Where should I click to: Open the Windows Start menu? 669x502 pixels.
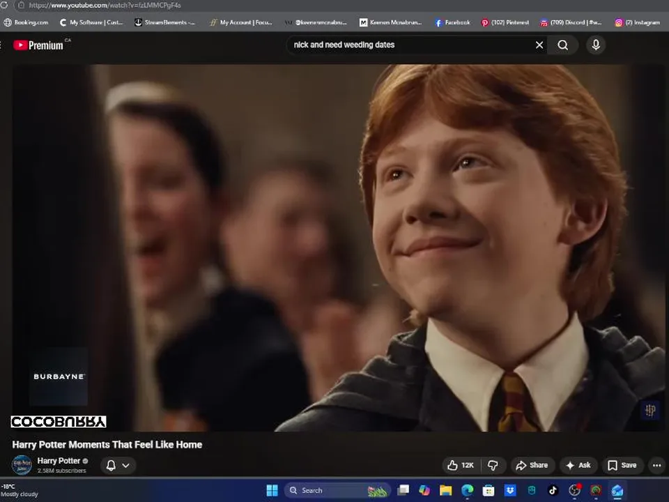(272, 490)
